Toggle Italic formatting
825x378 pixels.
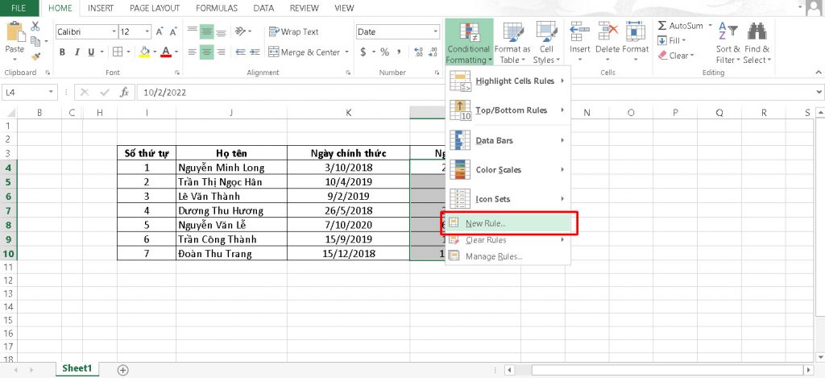point(77,52)
